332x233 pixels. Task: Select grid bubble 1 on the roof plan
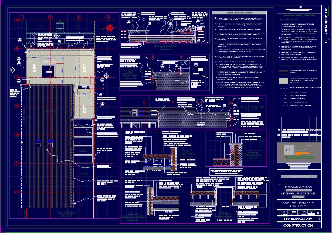point(22,17)
